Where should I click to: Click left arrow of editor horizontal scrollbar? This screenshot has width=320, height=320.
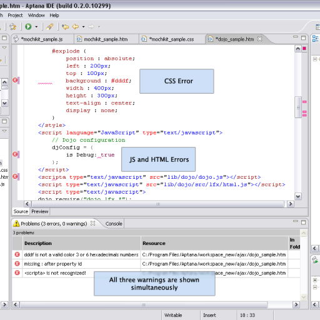click(27, 204)
